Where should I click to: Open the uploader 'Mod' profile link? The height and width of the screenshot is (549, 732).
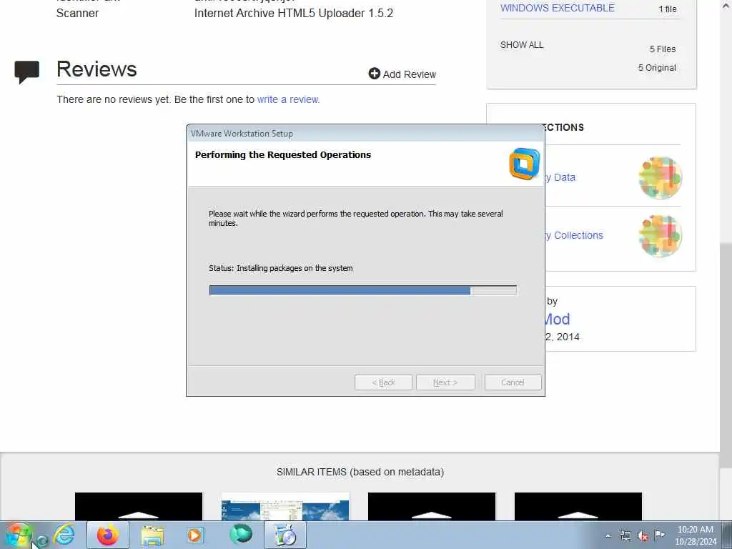(x=558, y=320)
